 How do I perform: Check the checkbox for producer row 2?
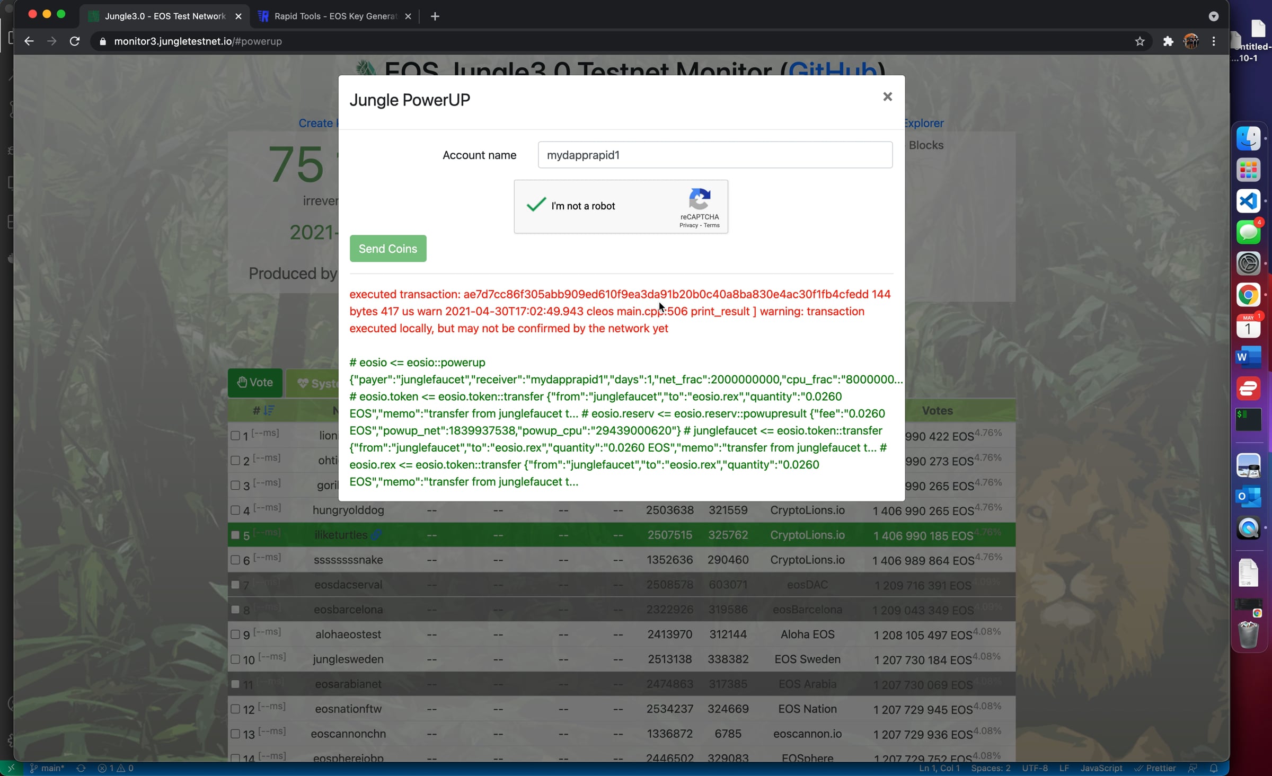pos(235,461)
